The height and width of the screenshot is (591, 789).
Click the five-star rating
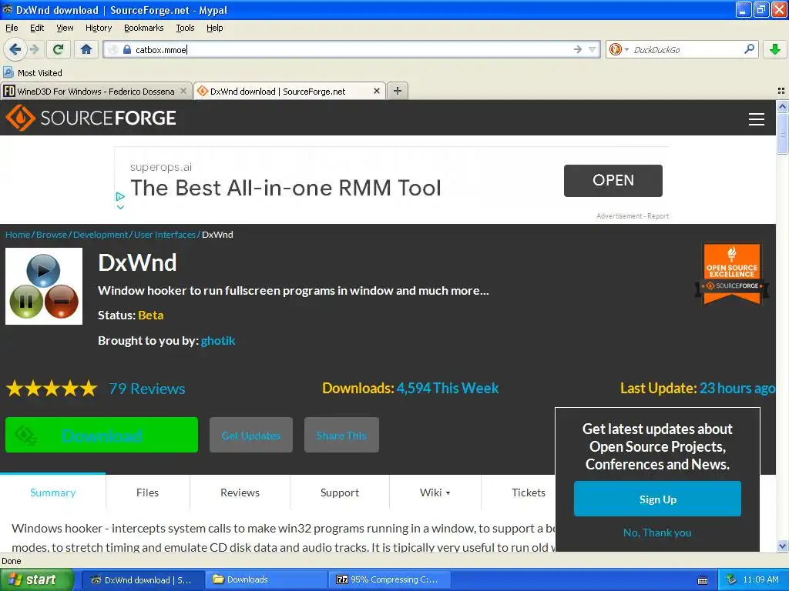point(52,389)
